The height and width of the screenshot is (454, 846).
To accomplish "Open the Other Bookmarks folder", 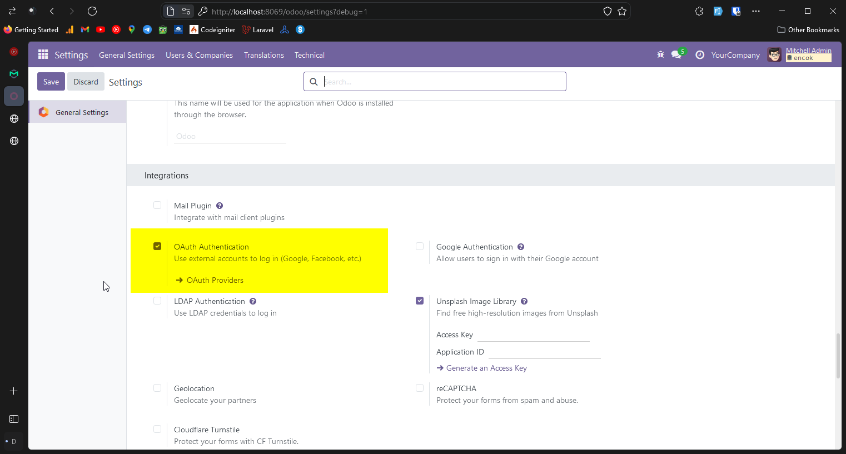I will coord(808,29).
